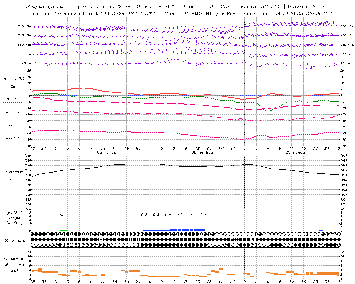Click the 07 ноября date label
The width and height of the screenshot is (355, 284).
[x=296, y=153]
